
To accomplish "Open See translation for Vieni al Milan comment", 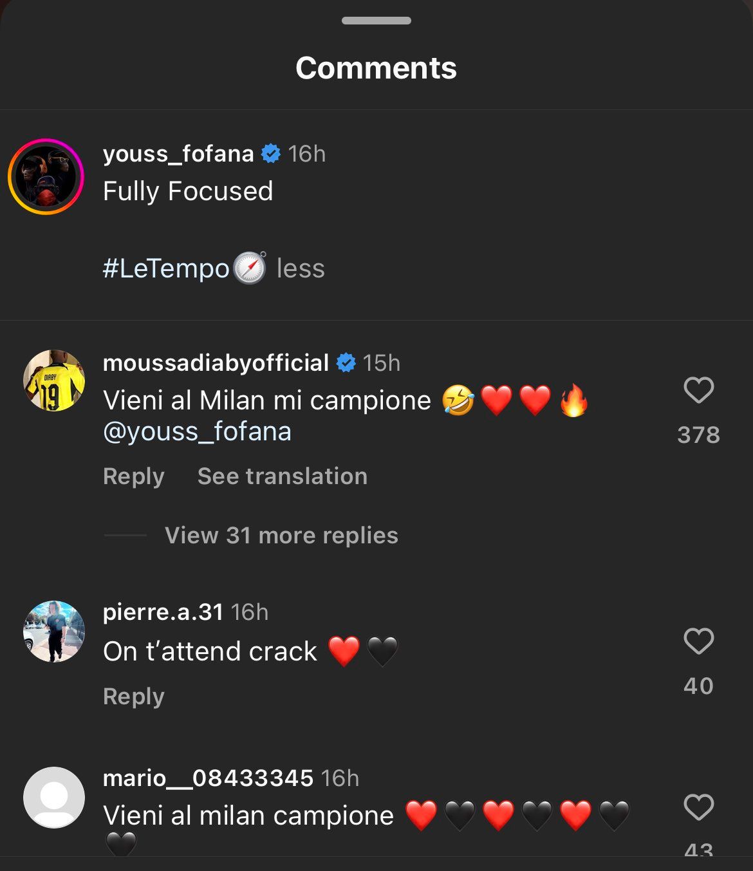I will [282, 476].
